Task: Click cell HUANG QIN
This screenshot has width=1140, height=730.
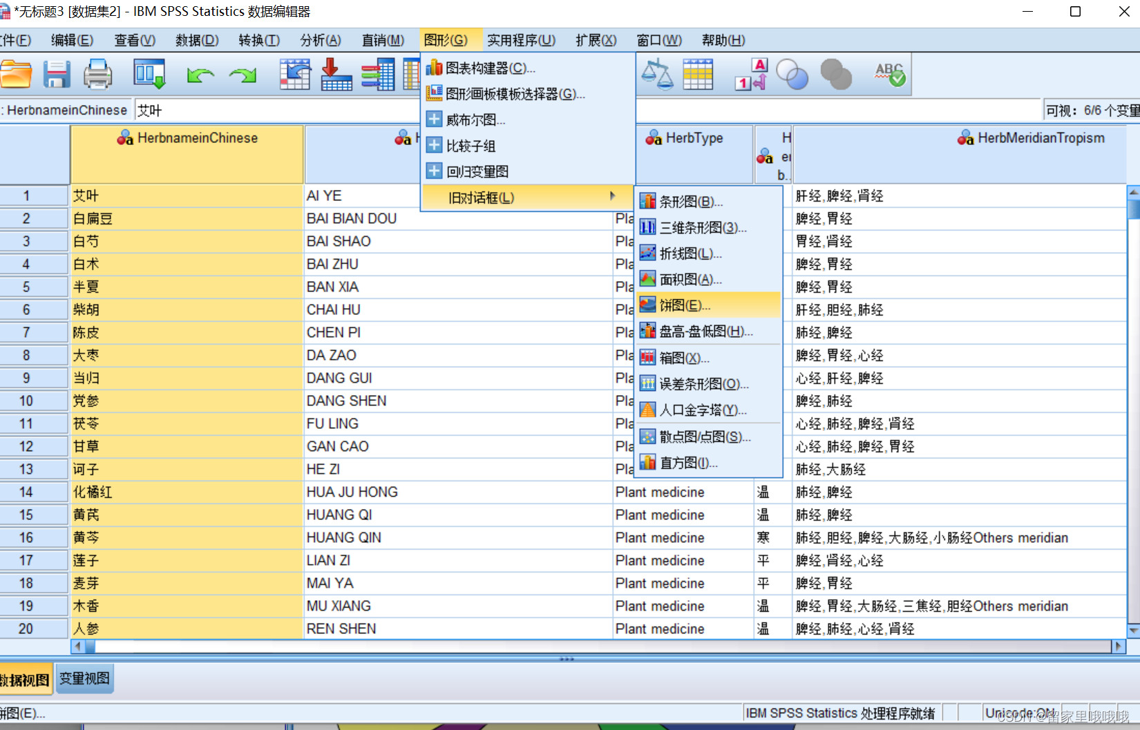Action: point(458,537)
